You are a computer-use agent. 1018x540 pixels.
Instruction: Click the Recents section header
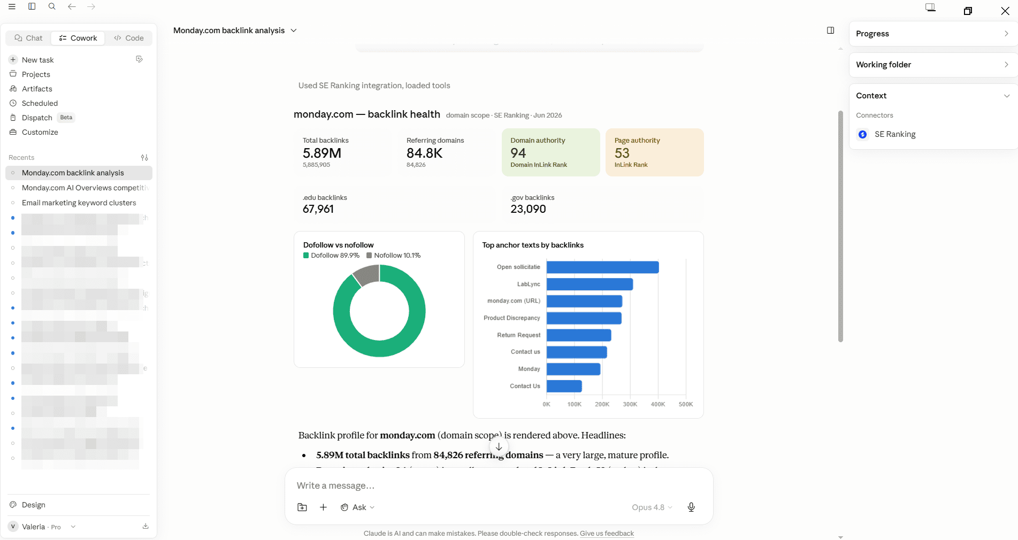21,158
